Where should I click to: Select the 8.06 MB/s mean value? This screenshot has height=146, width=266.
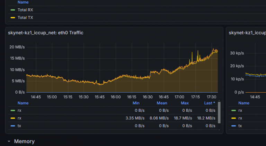click(x=159, y=118)
